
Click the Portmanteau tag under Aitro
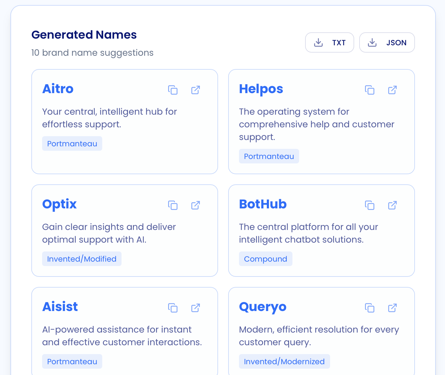[72, 143]
